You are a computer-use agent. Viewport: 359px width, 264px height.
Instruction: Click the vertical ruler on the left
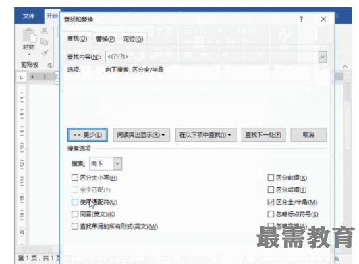click(22, 165)
